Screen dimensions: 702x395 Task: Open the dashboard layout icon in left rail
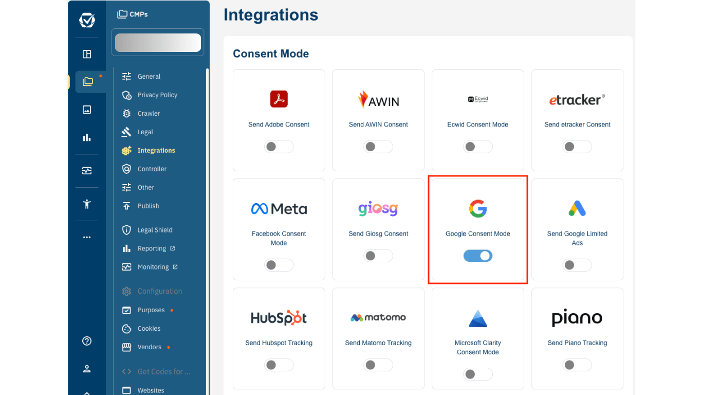pyautogui.click(x=87, y=54)
